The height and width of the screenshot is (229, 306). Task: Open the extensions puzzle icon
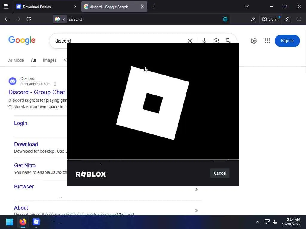(x=288, y=19)
